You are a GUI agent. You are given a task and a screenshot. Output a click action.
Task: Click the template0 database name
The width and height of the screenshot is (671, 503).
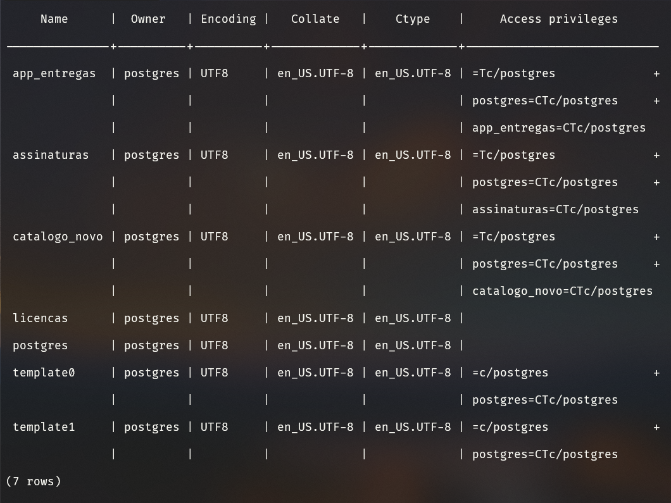coord(44,373)
